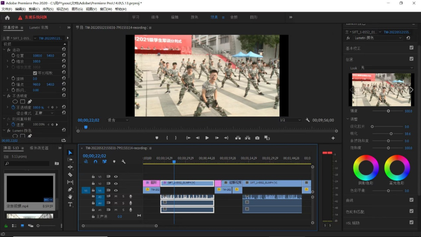The height and width of the screenshot is (237, 421).
Task: Switch to the 音频 workspace tab
Action: (x=233, y=17)
